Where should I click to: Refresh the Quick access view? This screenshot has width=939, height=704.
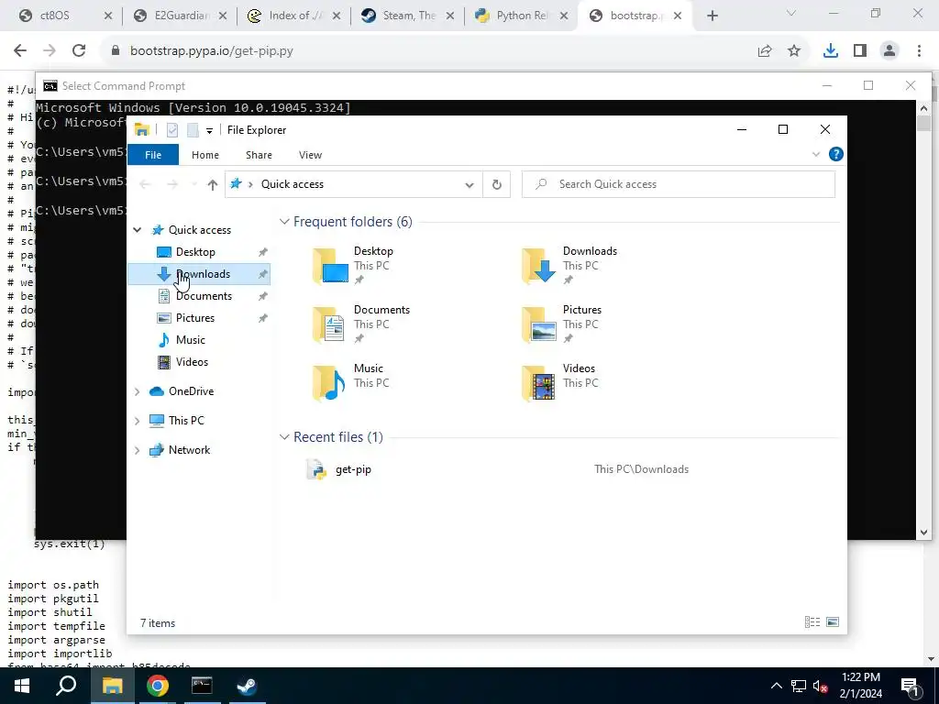pos(496,185)
